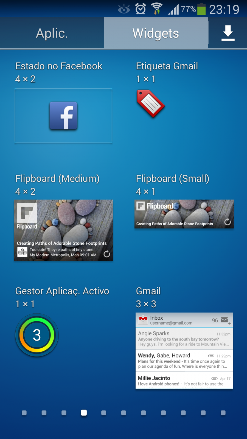This screenshot has height=439, width=247.
Task: Tap the 'Gmail' widget title label
Action: [x=148, y=291]
